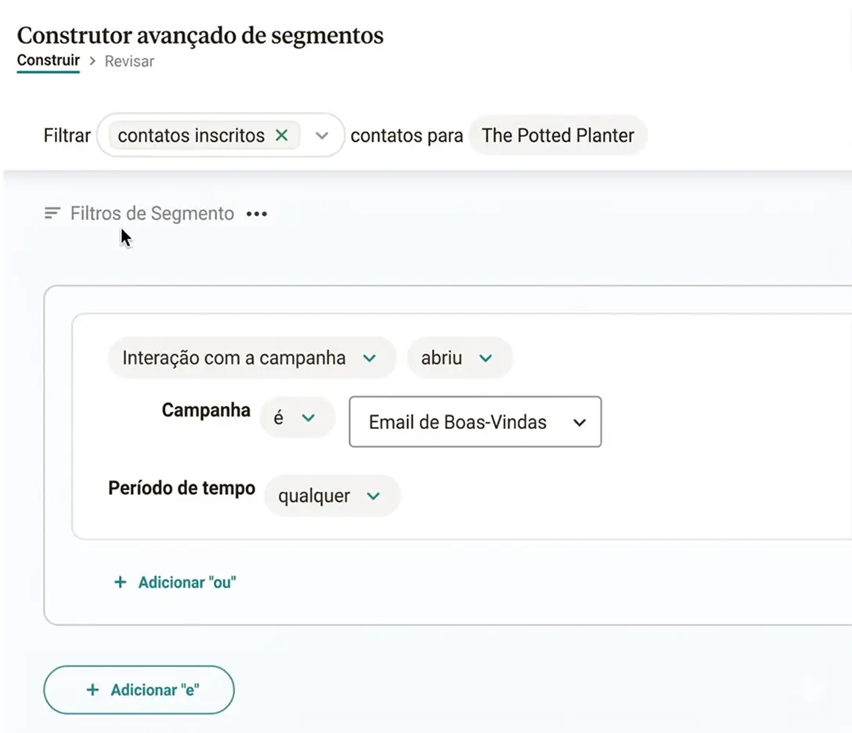Select The Potted Planter audience chip
This screenshot has height=733, width=852.
click(x=558, y=135)
